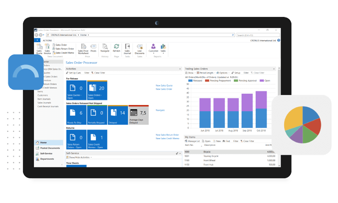Screen dimensions: 338x203
Task: Refresh the page using the ribbon Refresh button
Action: [x=116, y=48]
